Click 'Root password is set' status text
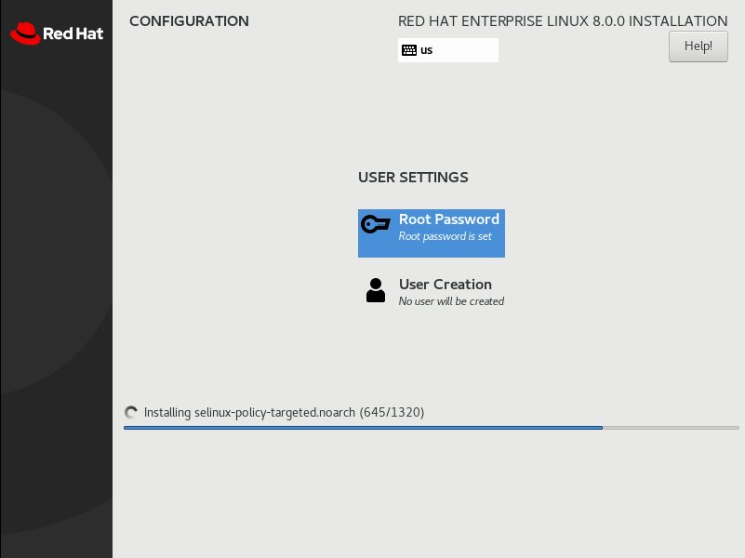Image resolution: width=745 pixels, height=558 pixels. [x=446, y=236]
